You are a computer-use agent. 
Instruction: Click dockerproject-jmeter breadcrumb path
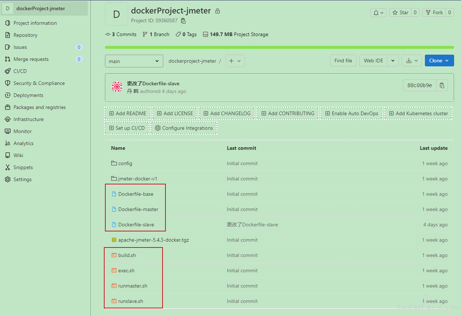[x=192, y=61]
